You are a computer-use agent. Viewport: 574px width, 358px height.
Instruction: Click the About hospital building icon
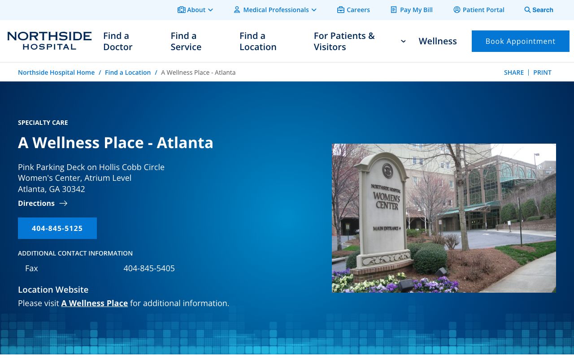pos(182,9)
